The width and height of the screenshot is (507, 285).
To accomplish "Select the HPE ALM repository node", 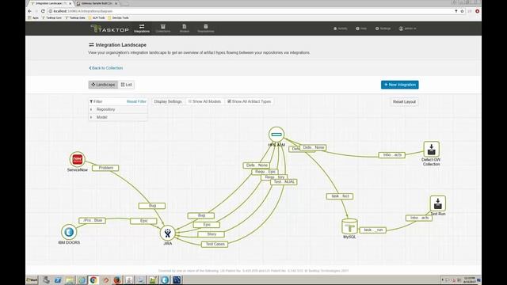I will (x=276, y=135).
